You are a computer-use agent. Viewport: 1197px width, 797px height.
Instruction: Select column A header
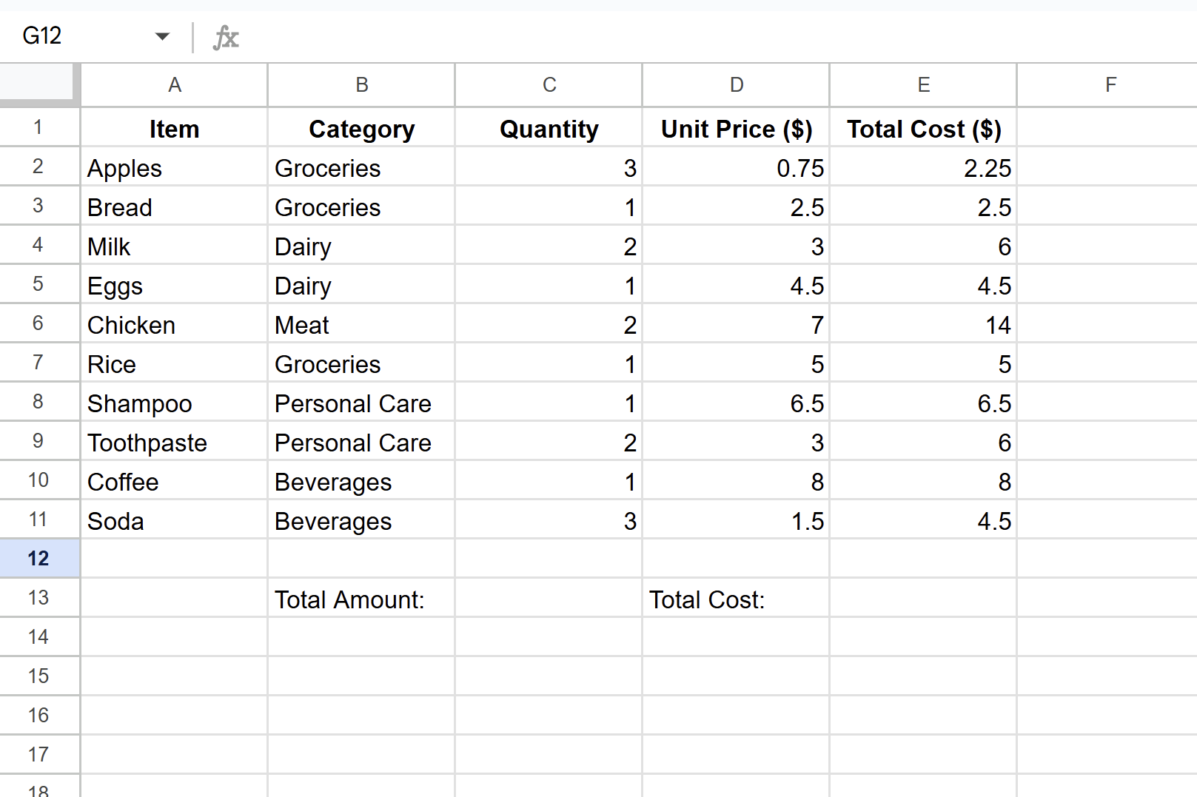point(175,84)
